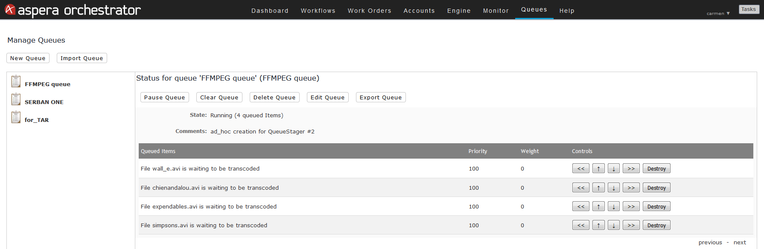The width and height of the screenshot is (764, 249).
Task: Move simpsons.avi down one position
Action: pyautogui.click(x=614, y=225)
